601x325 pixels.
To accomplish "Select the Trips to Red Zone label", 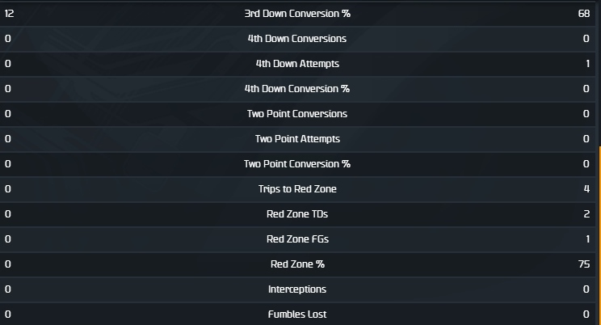I will pos(296,189).
